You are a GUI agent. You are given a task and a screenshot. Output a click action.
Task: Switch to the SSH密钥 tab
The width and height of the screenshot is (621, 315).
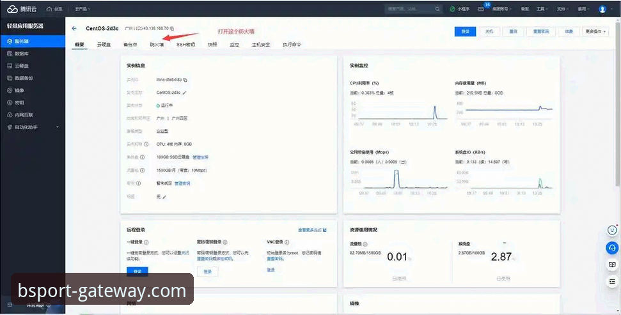185,45
